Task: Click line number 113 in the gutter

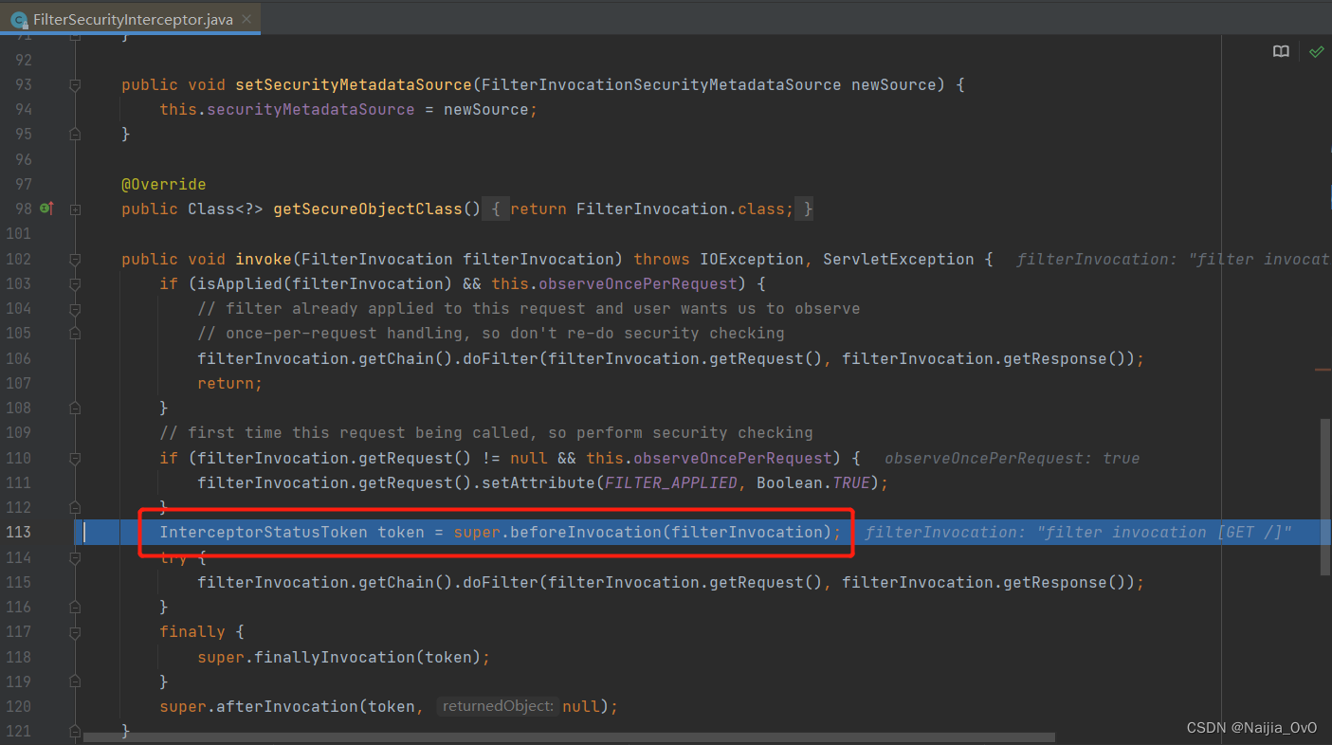Action: coord(18,532)
